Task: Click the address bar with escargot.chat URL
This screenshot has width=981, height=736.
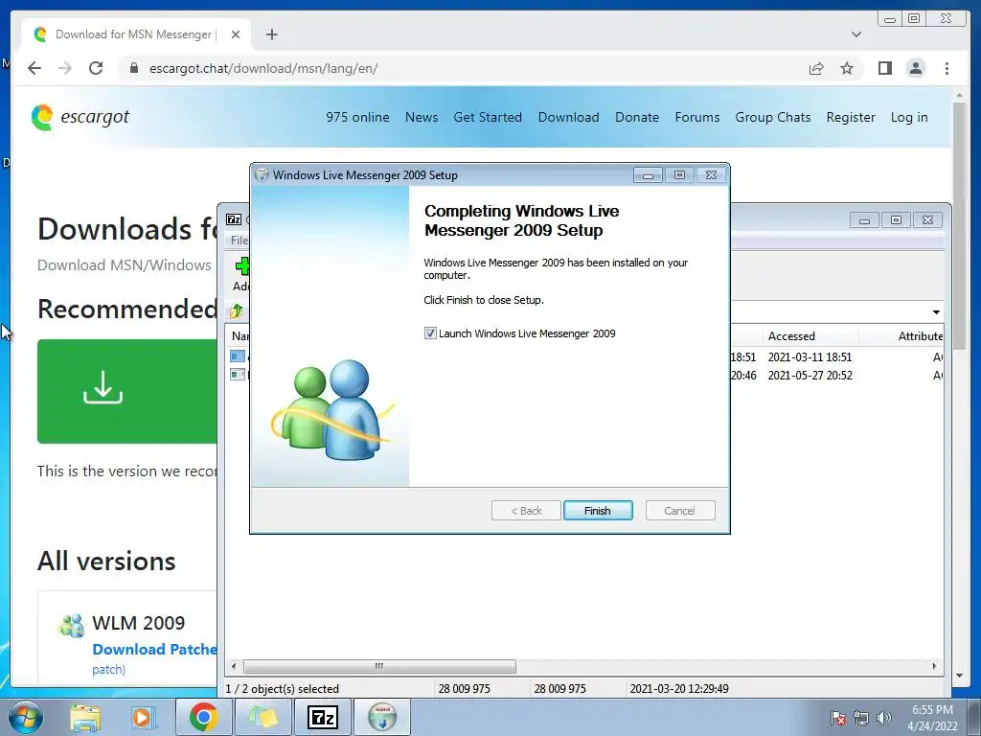Action: point(463,68)
